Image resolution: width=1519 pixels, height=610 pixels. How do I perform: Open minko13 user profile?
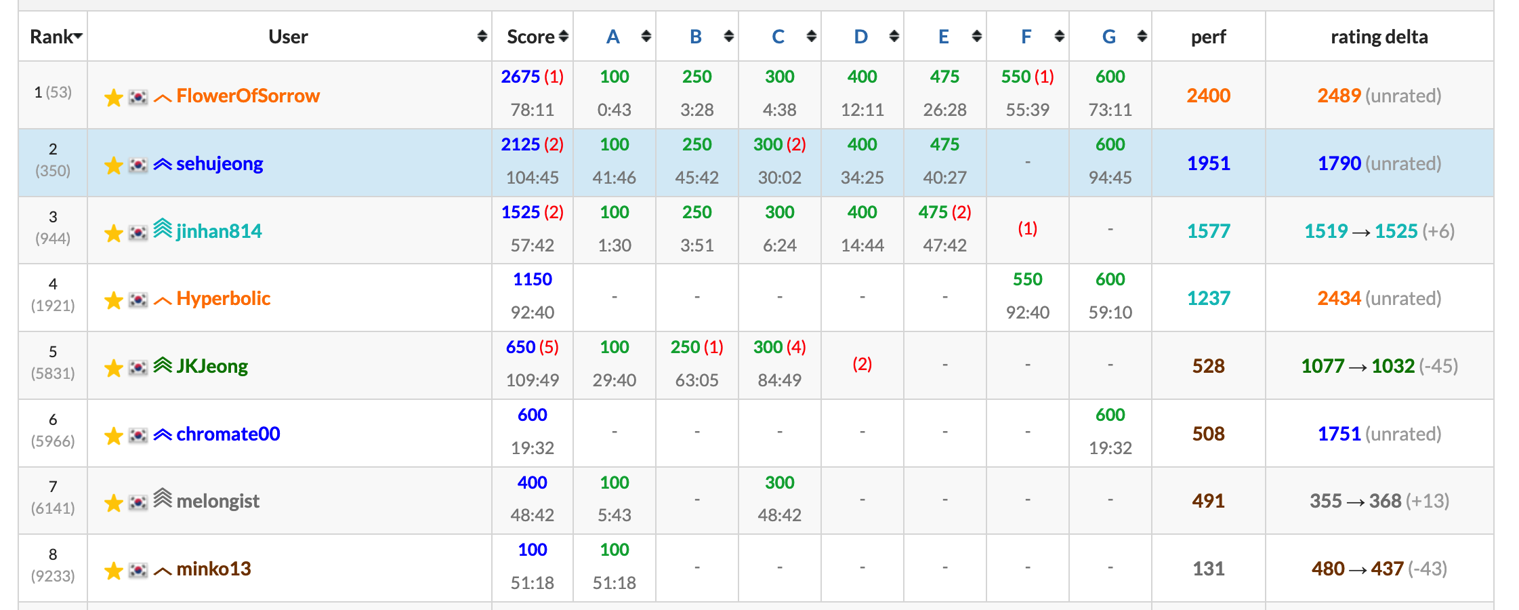(x=213, y=569)
